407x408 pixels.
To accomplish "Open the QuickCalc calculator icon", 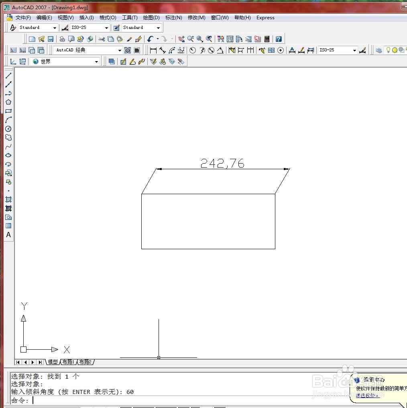I will 267,39.
